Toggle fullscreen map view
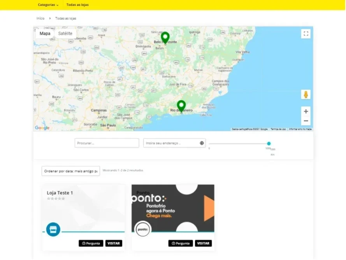346x260 pixels. [306, 34]
